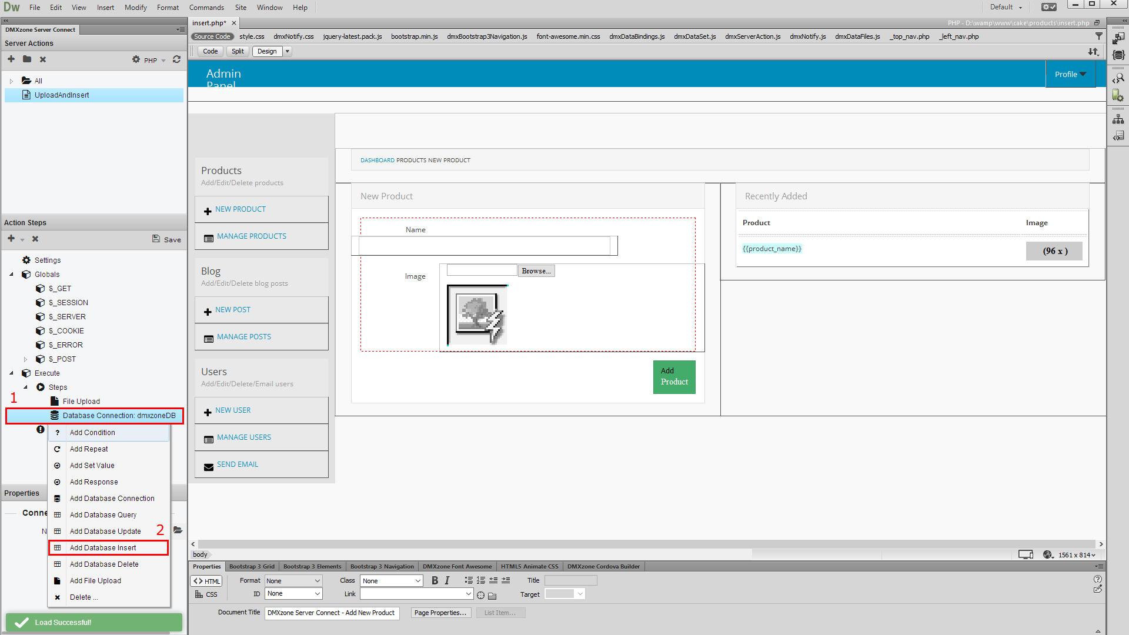Open the snippets panel icon
The image size is (1129, 635).
point(1118,136)
